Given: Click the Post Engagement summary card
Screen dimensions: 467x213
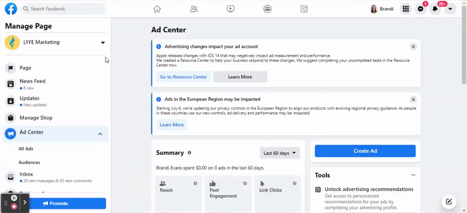Looking at the screenshot, I should 228,194.
